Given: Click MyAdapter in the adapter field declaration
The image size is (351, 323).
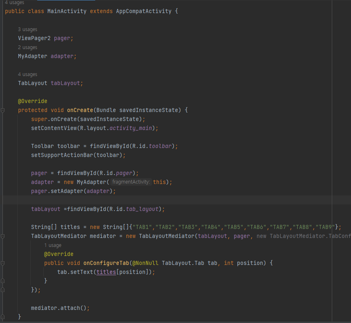Looking at the screenshot, I should [x=33, y=56].
